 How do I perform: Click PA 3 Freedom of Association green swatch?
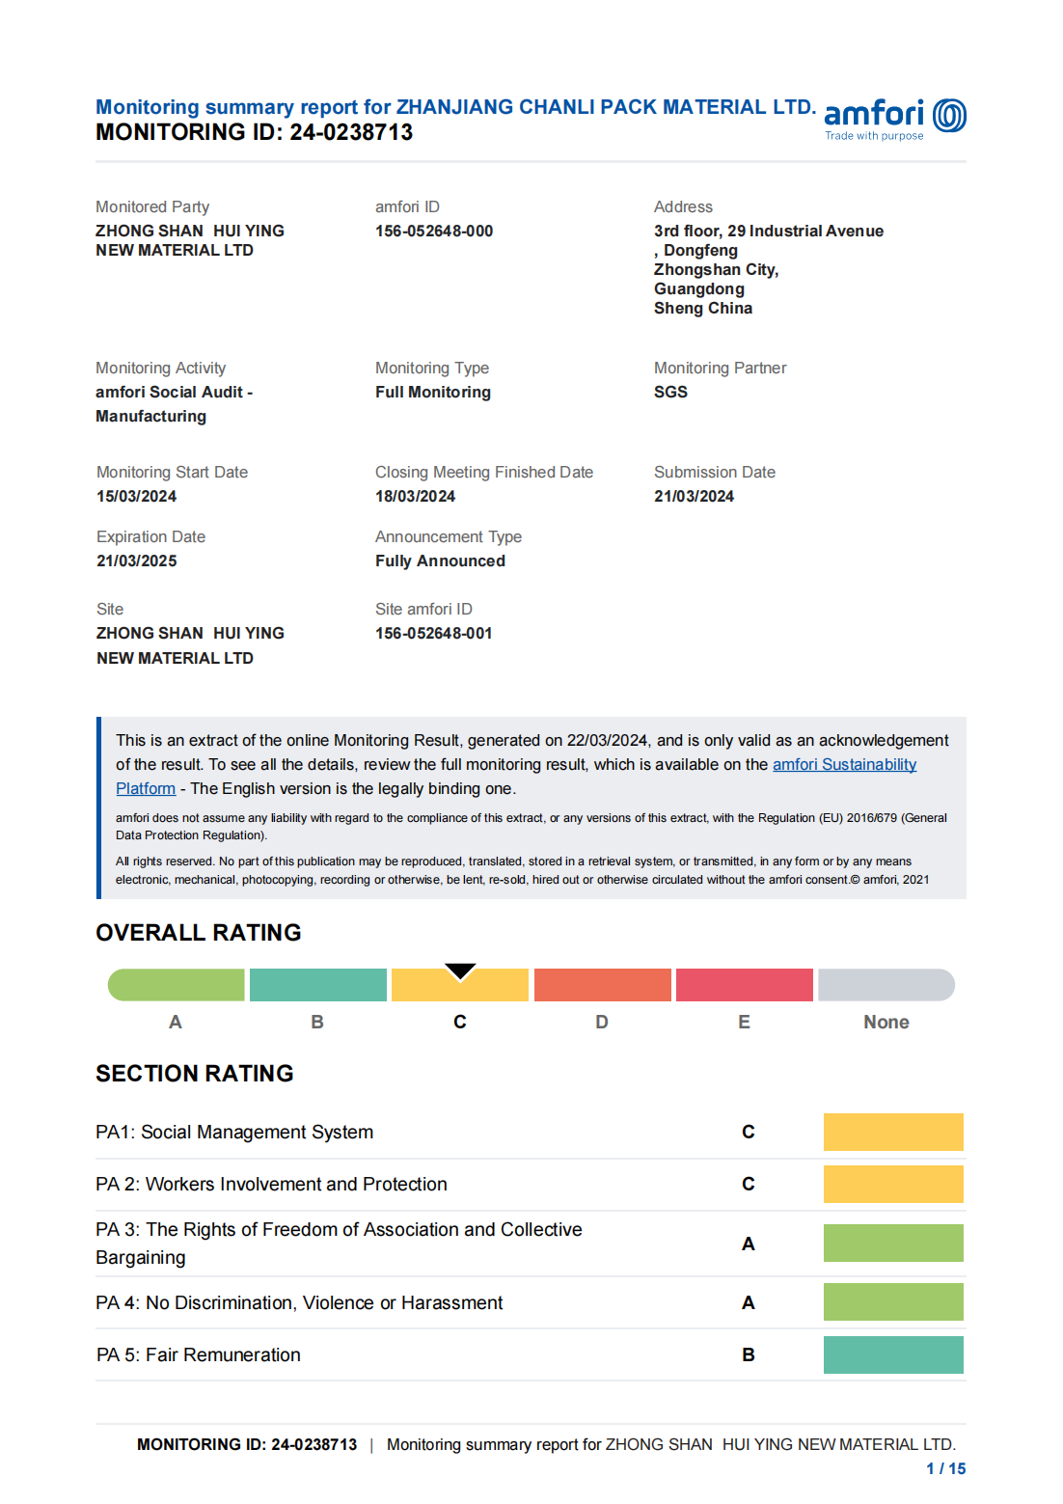click(x=893, y=1244)
